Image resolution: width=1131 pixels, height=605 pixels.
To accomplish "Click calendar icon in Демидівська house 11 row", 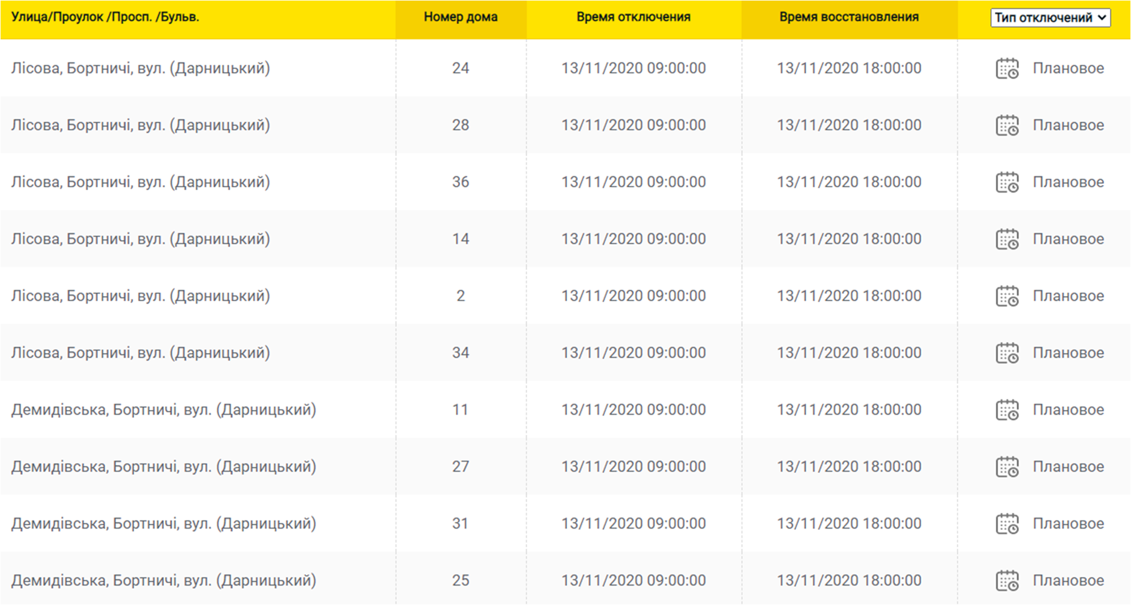I will pos(1007,410).
